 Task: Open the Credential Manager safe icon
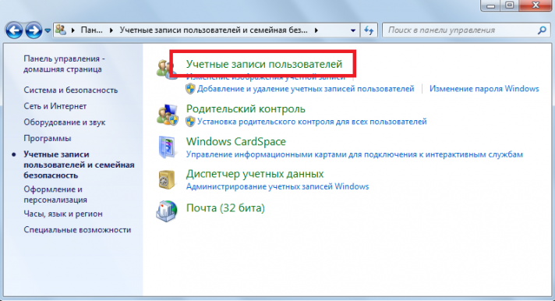166,179
